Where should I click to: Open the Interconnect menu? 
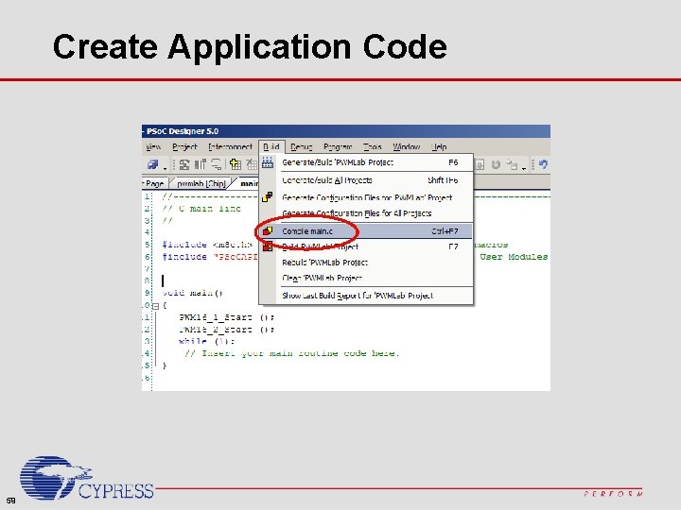pyautogui.click(x=230, y=146)
